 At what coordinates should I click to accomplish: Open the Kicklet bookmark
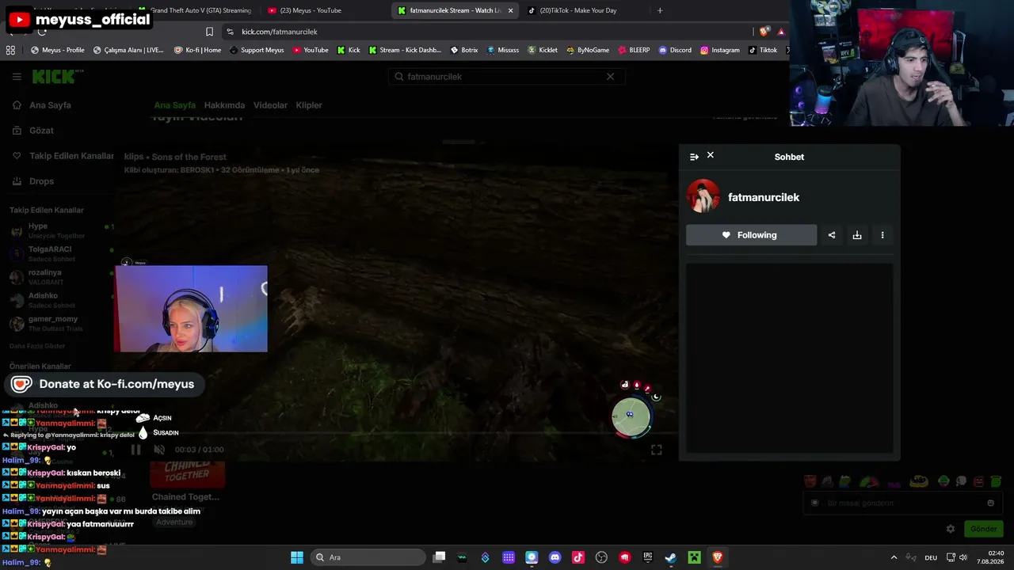click(543, 50)
